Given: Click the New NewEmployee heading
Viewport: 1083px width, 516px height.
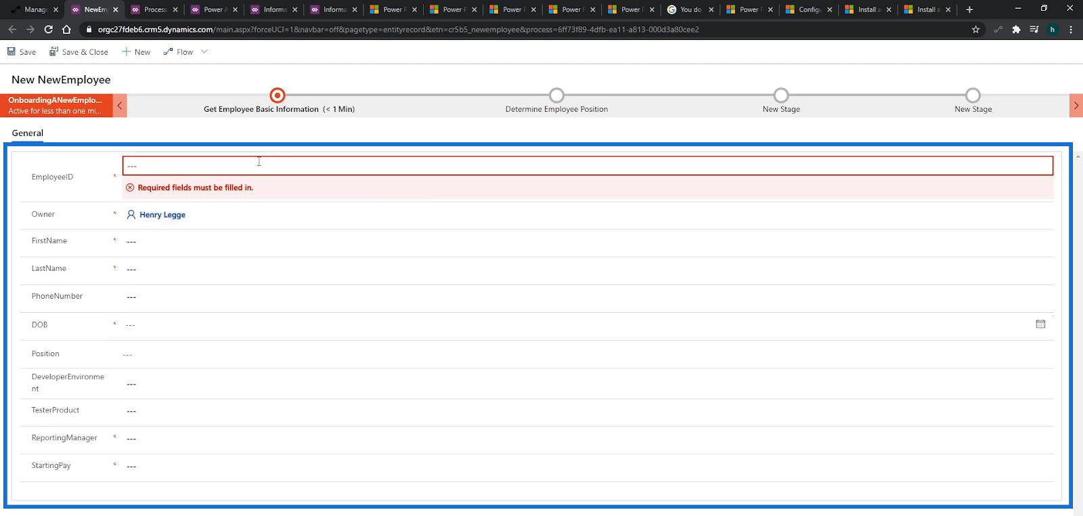Looking at the screenshot, I should (x=61, y=79).
